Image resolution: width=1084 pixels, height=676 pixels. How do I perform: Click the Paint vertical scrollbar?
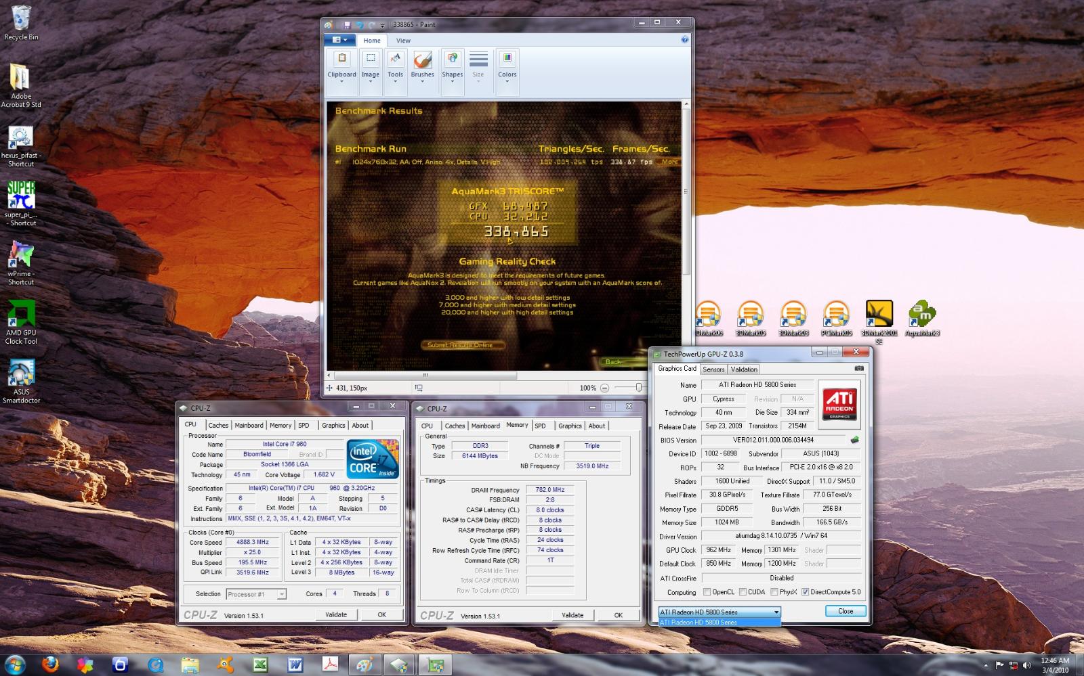686,191
